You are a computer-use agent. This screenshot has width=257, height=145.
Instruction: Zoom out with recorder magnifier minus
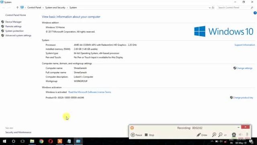coord(220,135)
